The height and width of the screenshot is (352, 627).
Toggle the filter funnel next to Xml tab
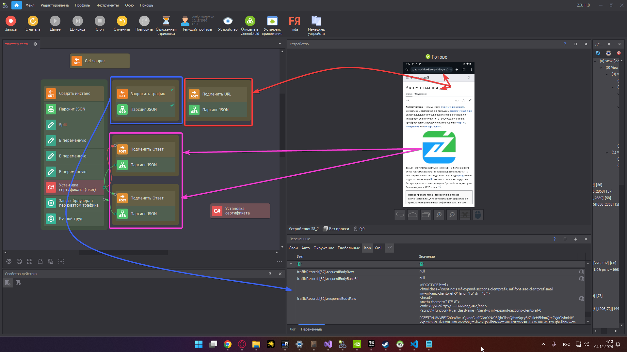pos(389,248)
